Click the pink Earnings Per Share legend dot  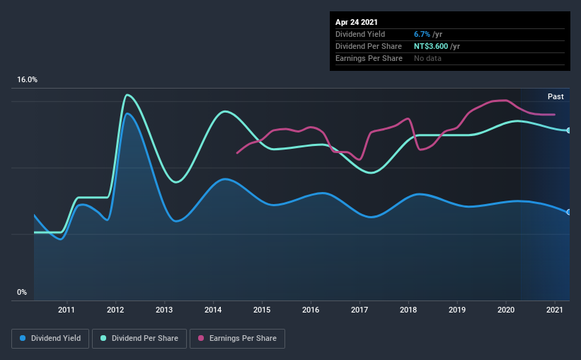tap(201, 338)
